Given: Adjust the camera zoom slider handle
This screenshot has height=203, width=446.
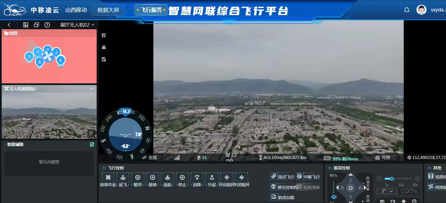Looking at the screenshot, I should pos(392,179).
